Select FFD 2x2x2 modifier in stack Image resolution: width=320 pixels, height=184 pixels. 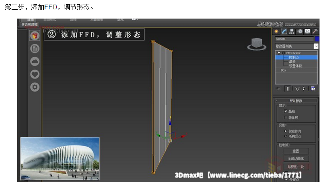click(x=293, y=53)
